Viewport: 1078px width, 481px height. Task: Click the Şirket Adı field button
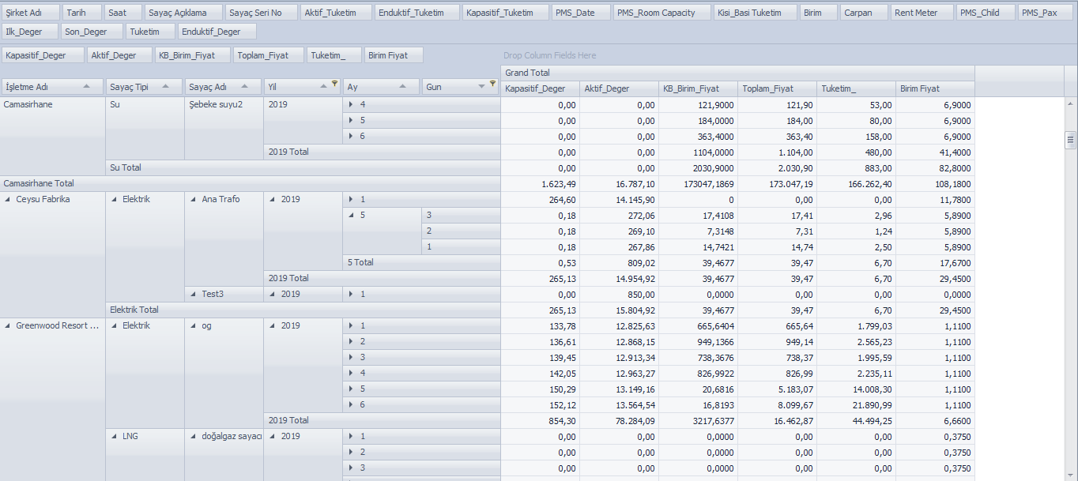tap(31, 13)
